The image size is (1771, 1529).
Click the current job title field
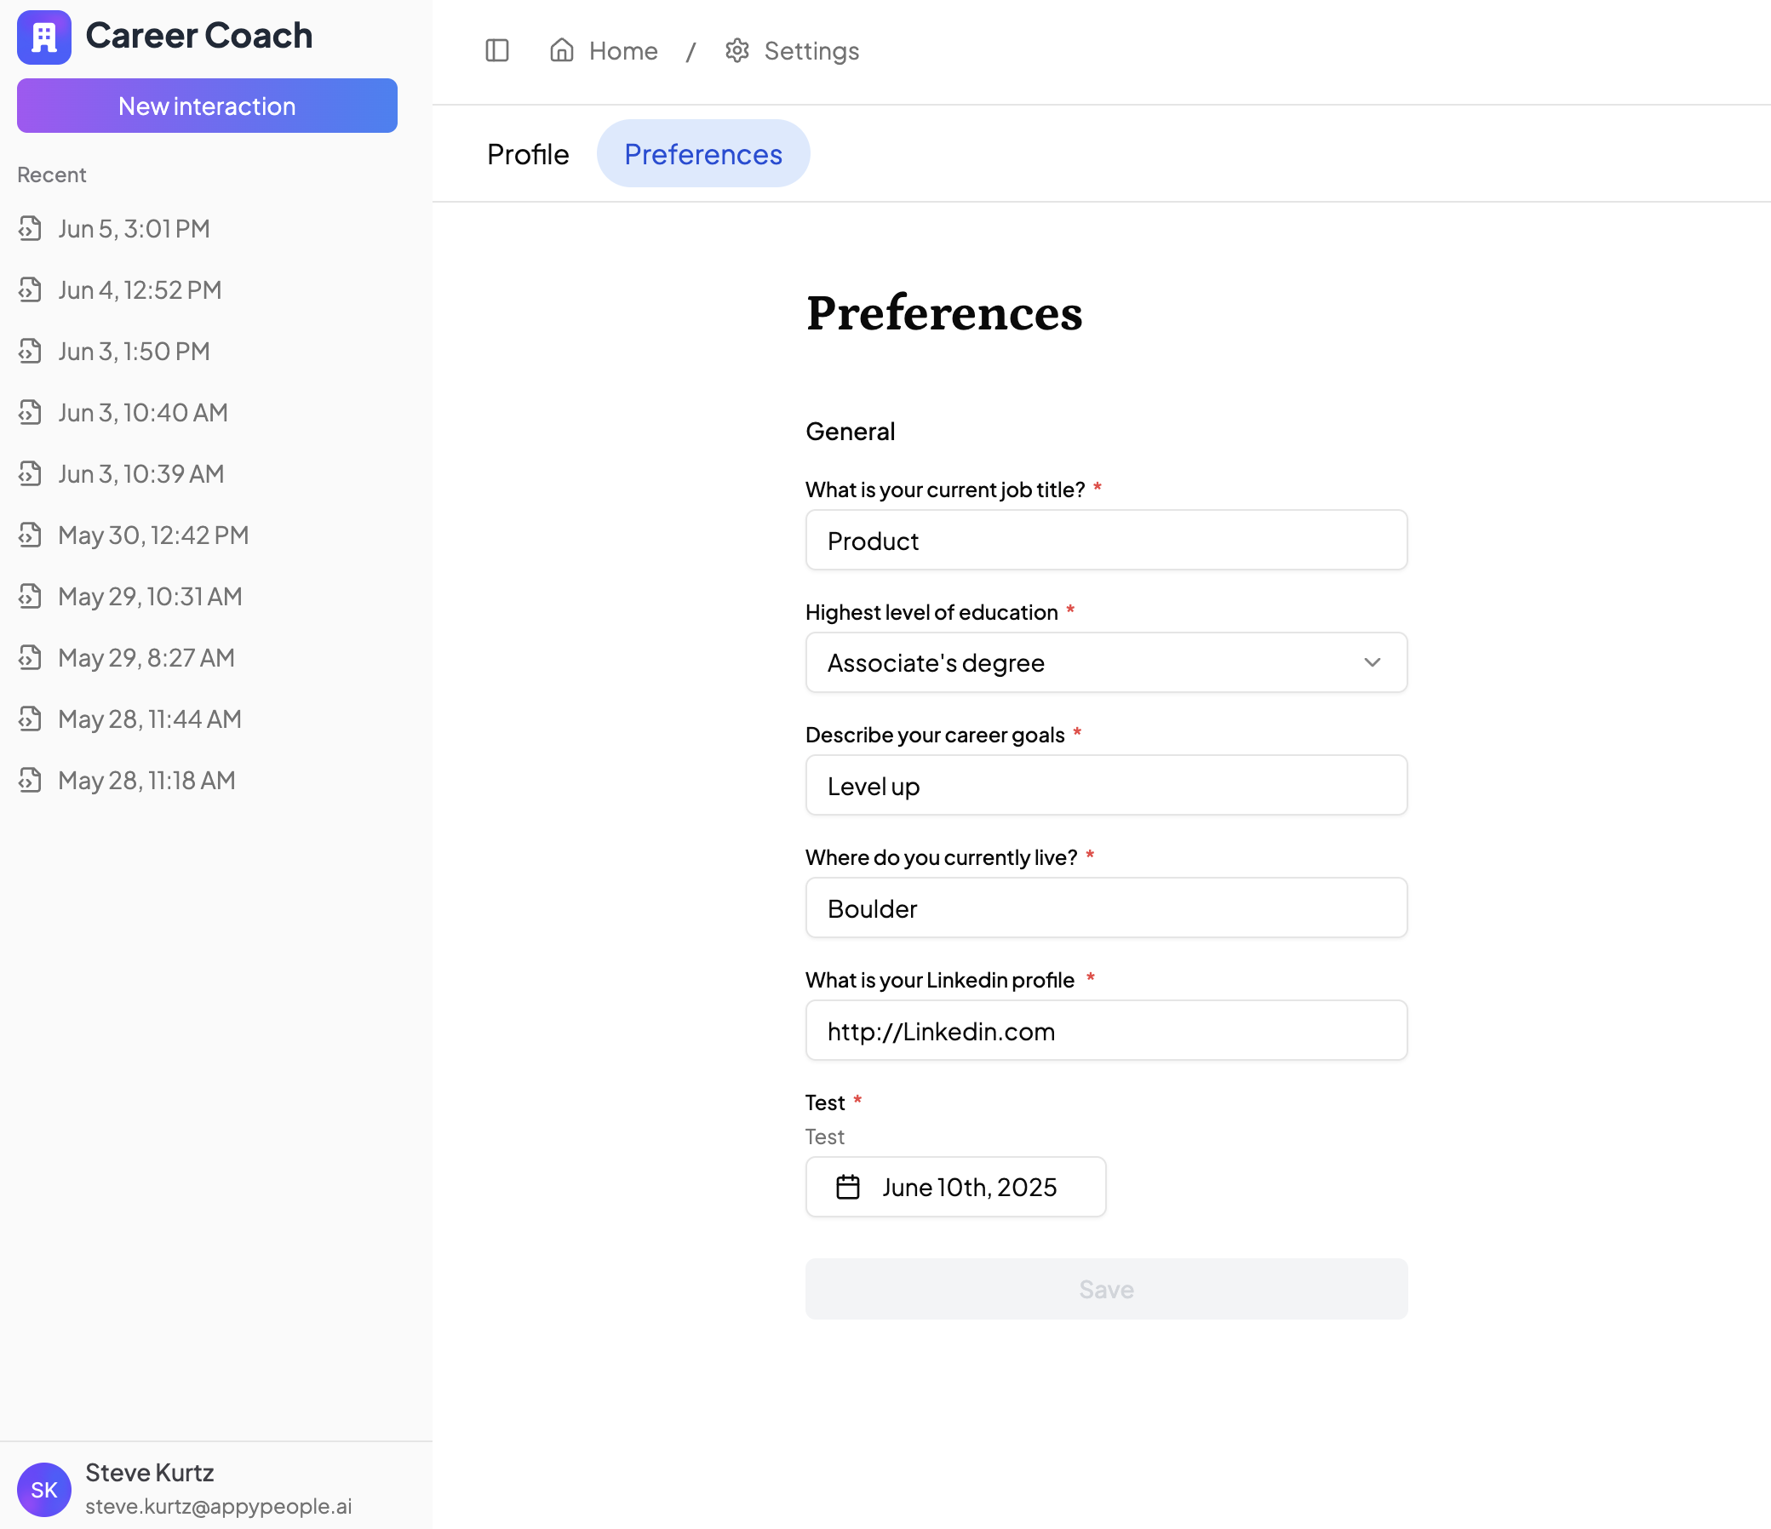1104,540
